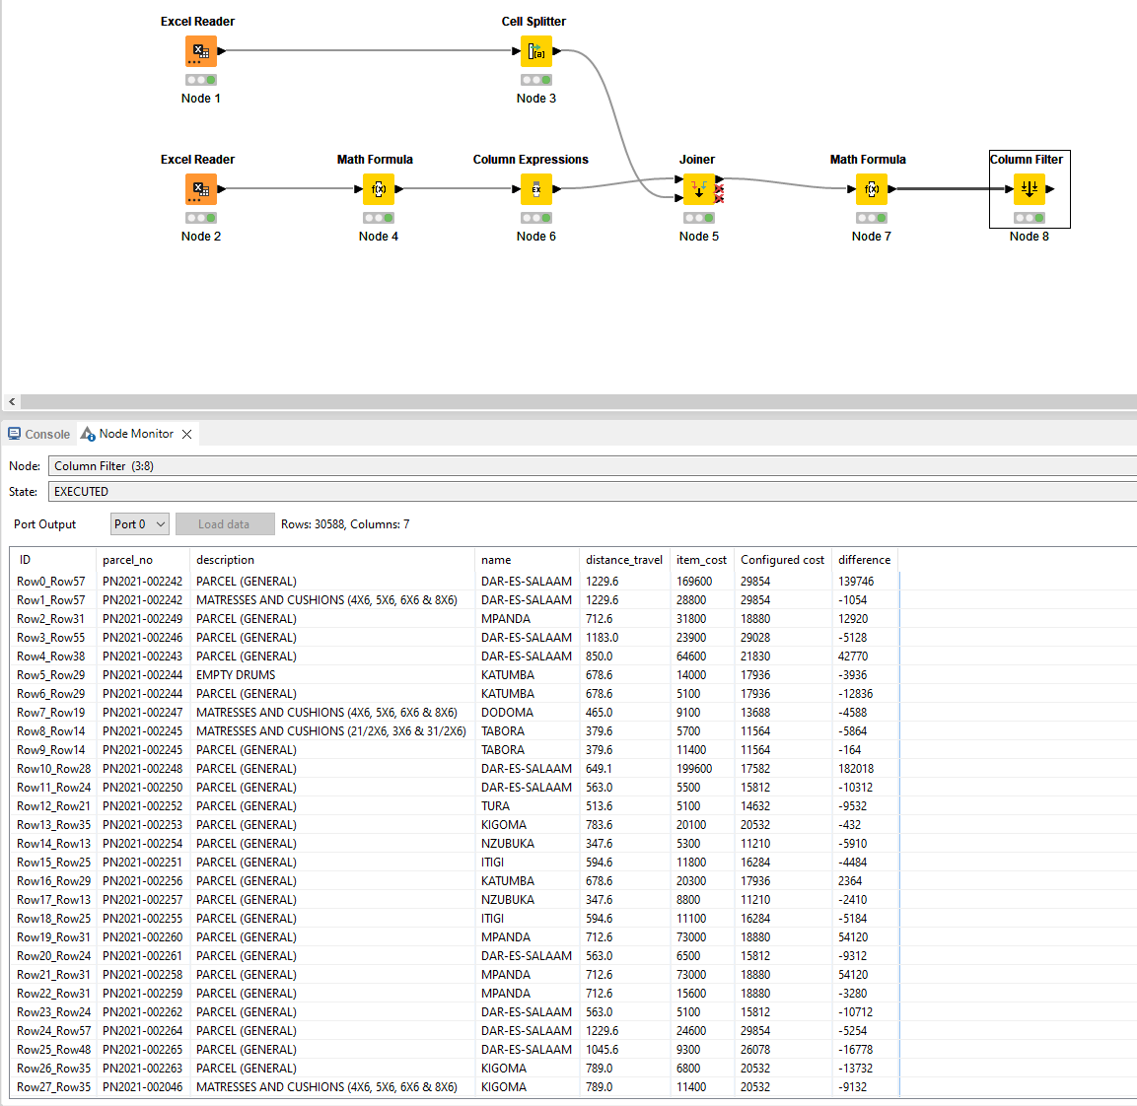Click the Cell Splitter node title label
1137x1106 pixels.
533,22
